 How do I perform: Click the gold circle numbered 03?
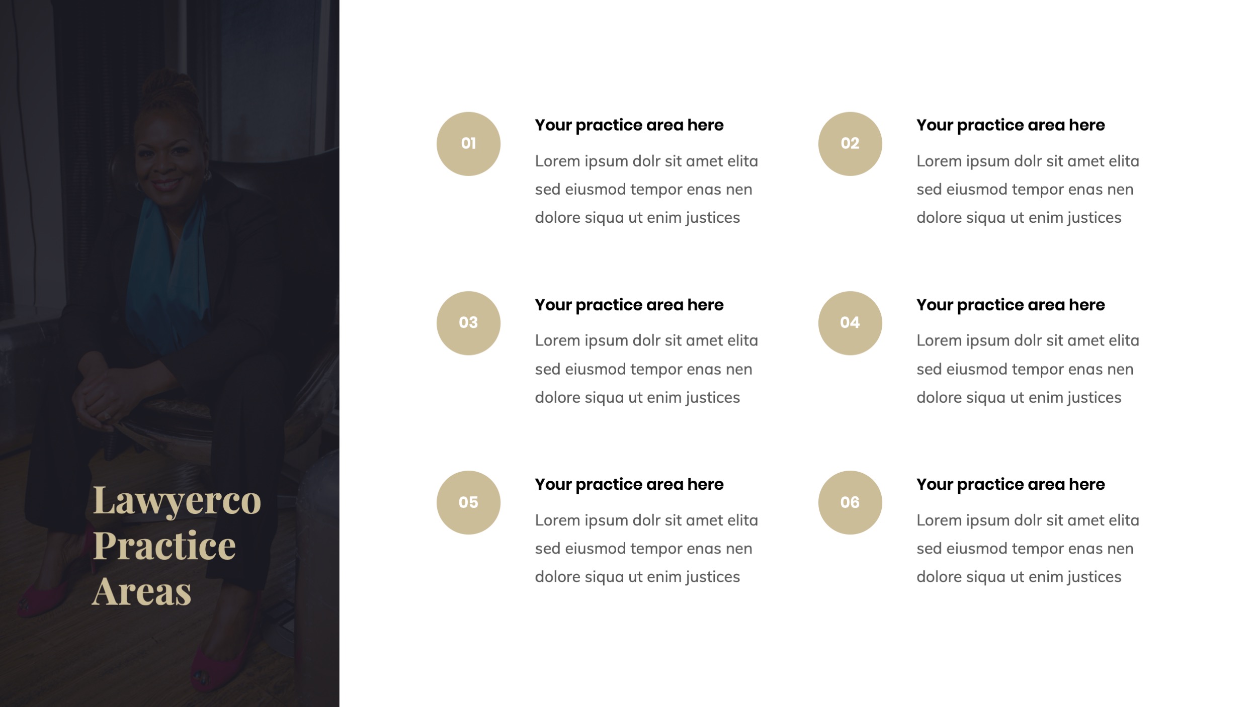(x=468, y=323)
